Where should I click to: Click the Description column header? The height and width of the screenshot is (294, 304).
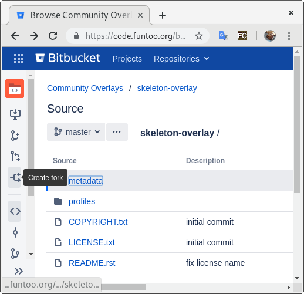tap(205, 161)
